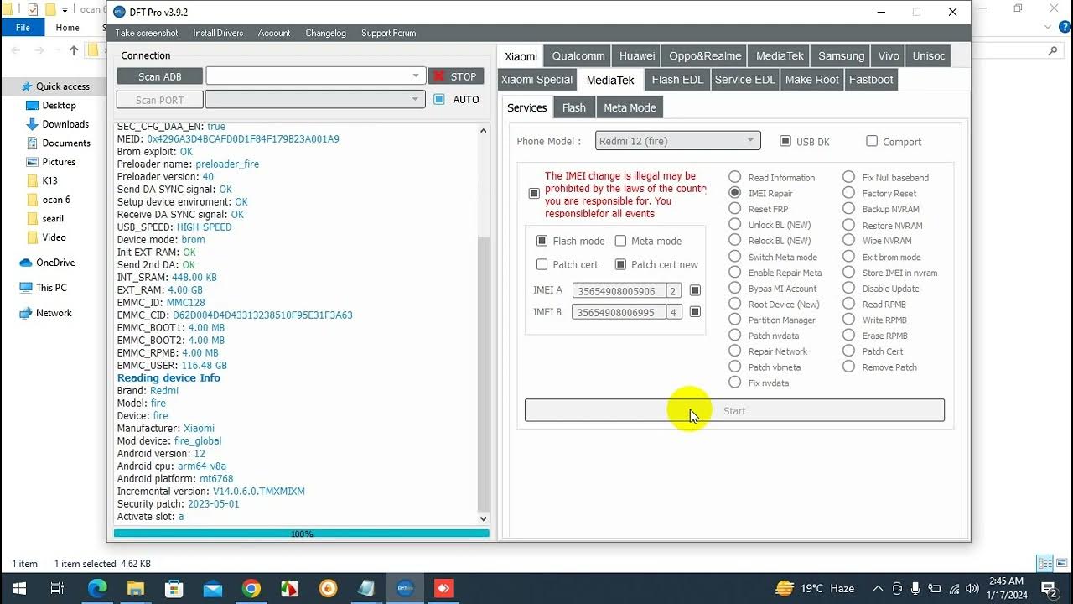Open Google Chrome from the taskbar

(251, 588)
